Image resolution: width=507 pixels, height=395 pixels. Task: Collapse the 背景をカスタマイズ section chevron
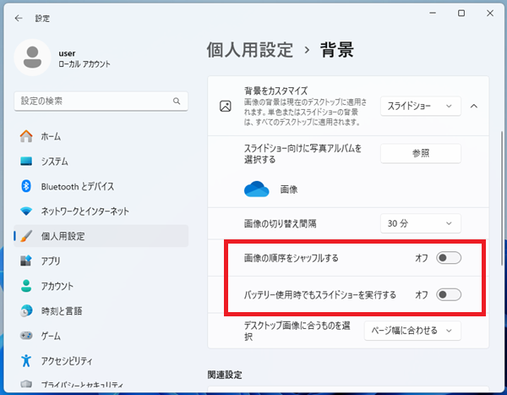[x=473, y=106]
